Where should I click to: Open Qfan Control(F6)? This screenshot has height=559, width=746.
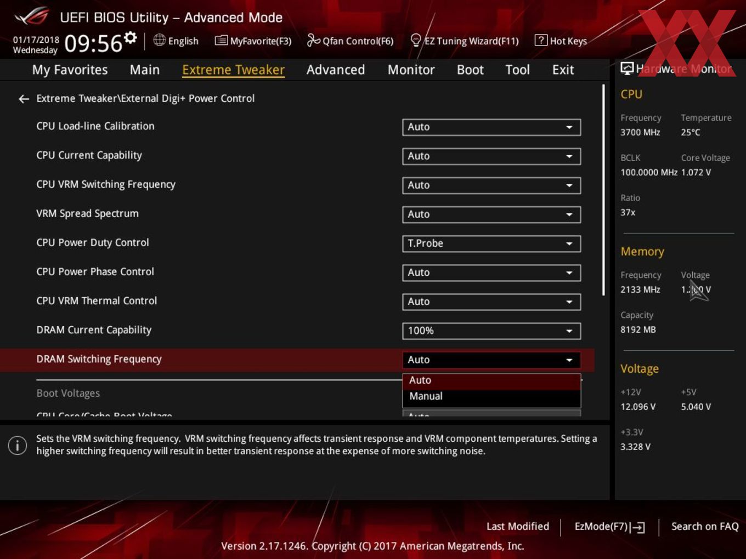pos(350,41)
